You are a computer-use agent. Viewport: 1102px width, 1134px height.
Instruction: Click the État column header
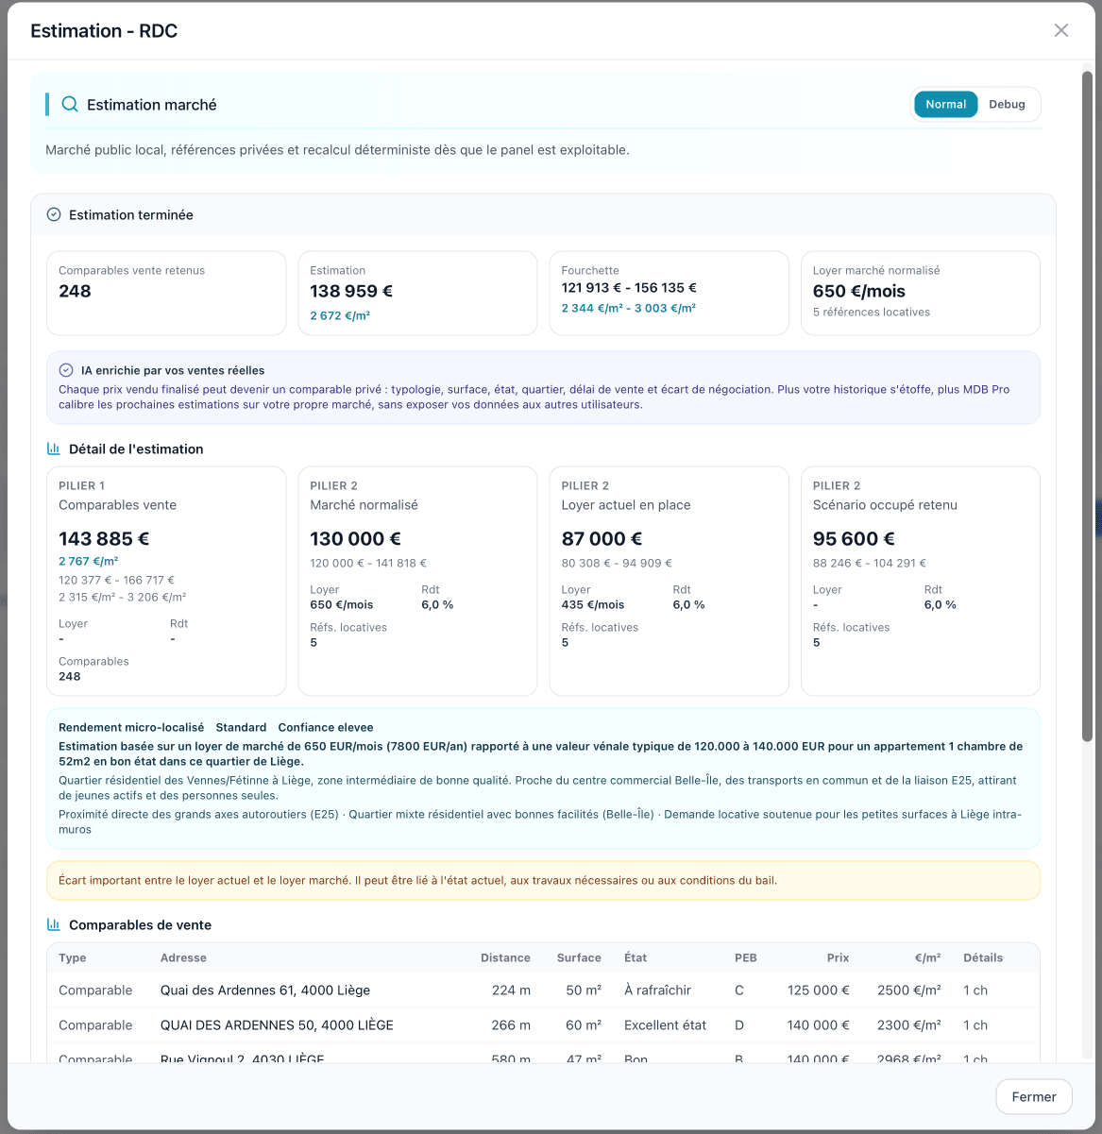[636, 957]
